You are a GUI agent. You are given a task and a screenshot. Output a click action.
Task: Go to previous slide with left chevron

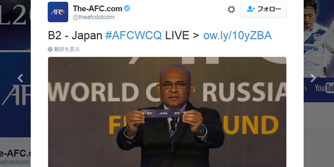[20, 78]
